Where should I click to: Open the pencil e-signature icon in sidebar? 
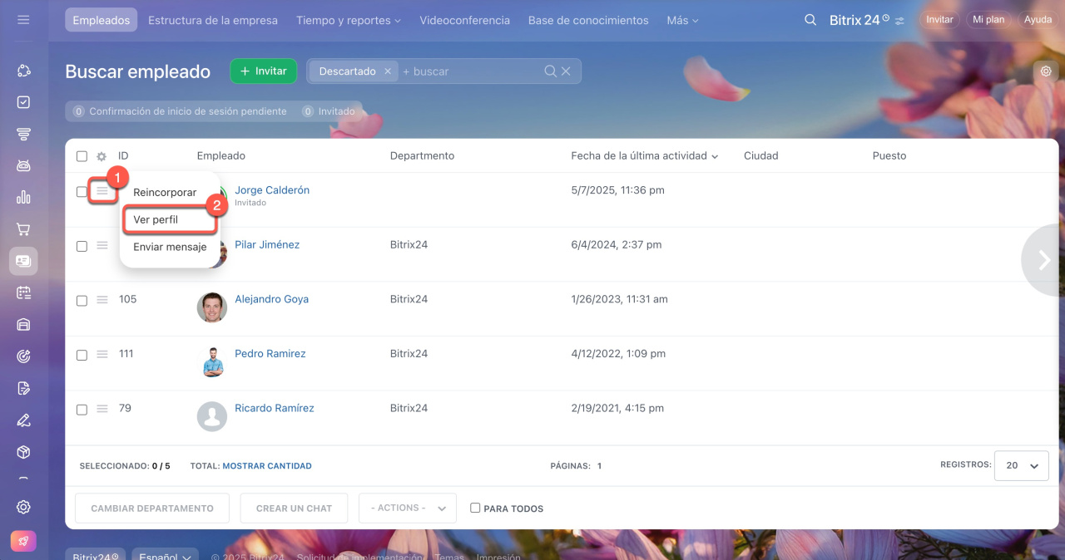click(x=23, y=420)
